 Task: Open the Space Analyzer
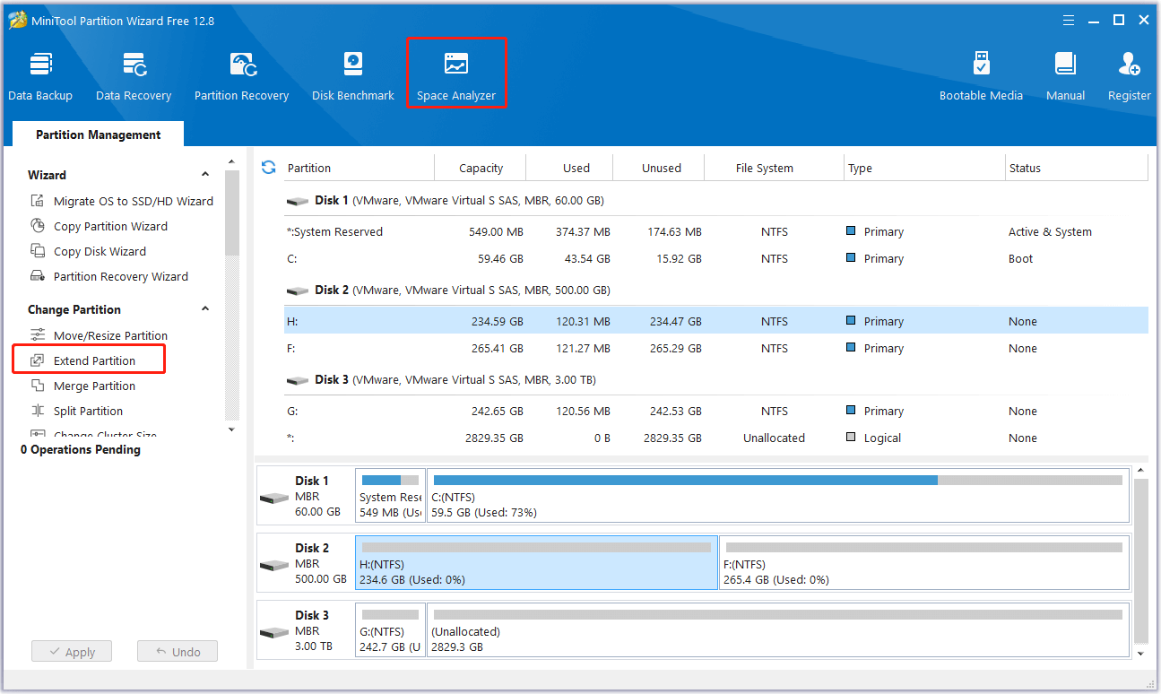pos(456,76)
